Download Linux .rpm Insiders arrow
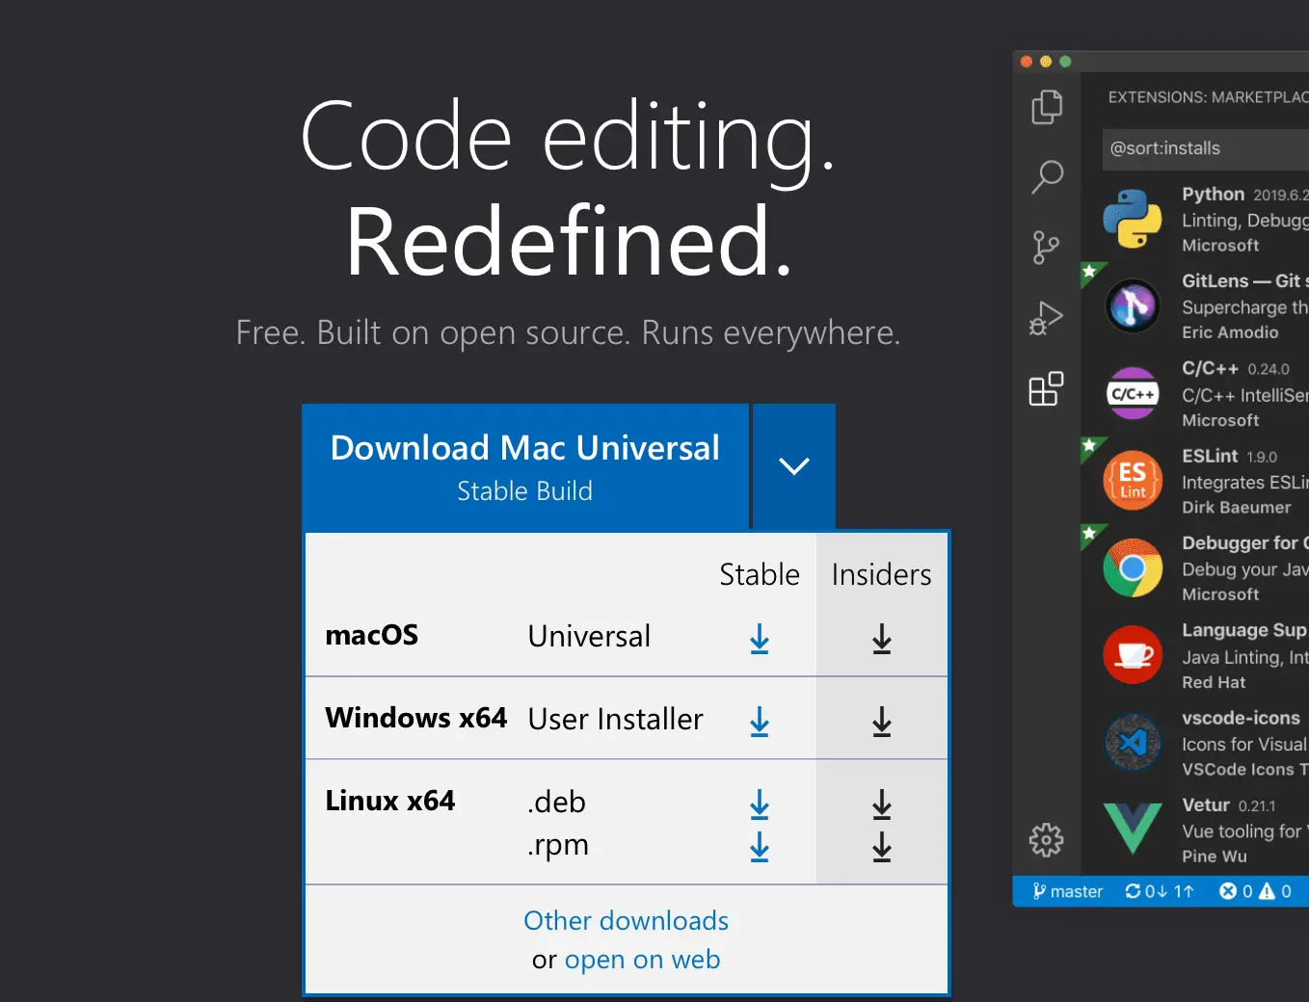 [x=882, y=847]
